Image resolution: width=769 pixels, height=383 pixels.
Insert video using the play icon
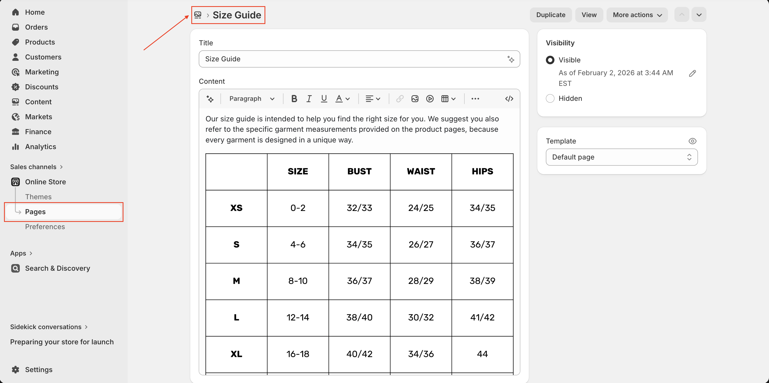pyautogui.click(x=430, y=99)
